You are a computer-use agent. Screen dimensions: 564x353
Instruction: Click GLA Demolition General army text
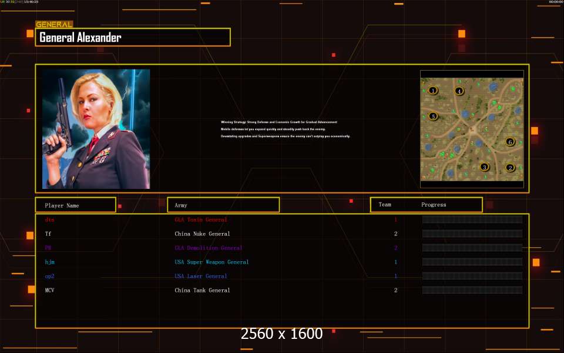(x=208, y=248)
